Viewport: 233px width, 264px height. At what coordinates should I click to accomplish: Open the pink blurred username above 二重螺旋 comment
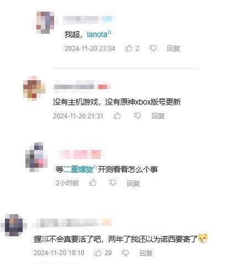coord(81,154)
